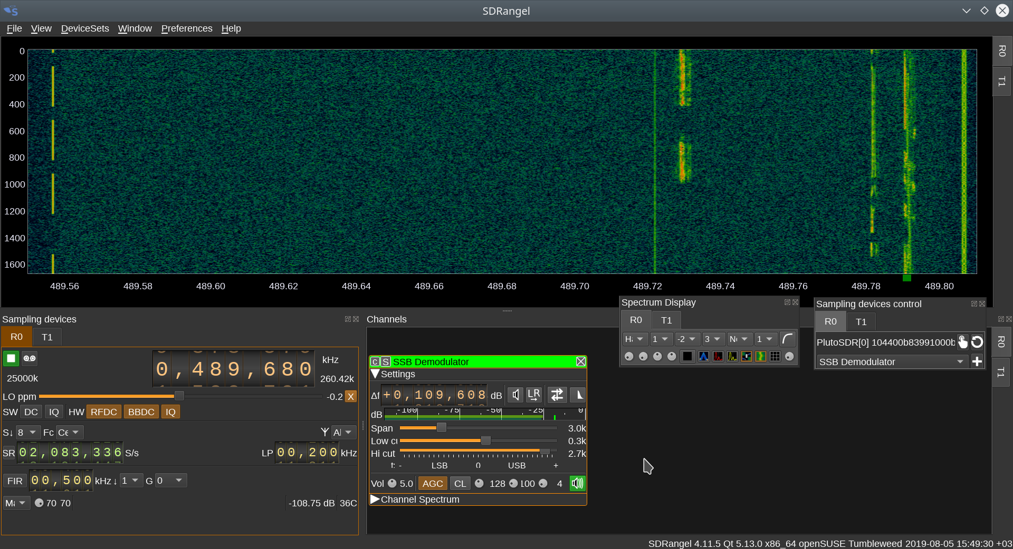Click the CL button next to AGC

click(x=460, y=484)
